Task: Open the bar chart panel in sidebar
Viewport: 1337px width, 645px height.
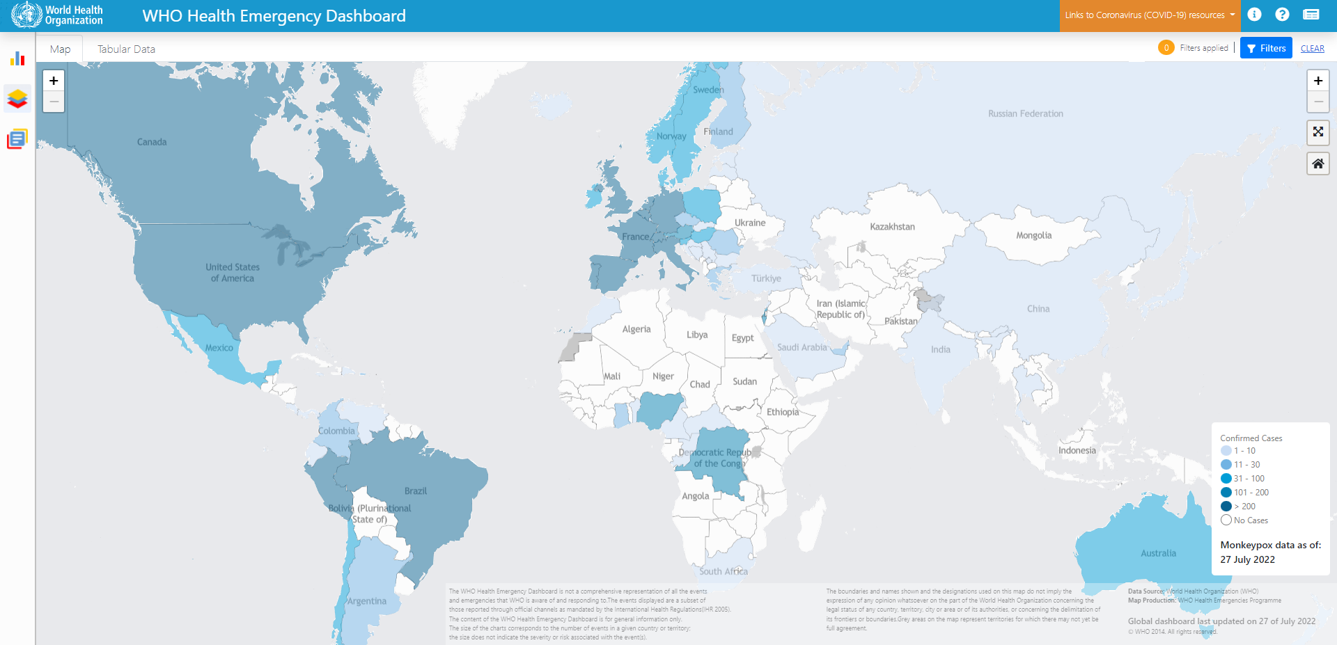Action: coord(17,58)
